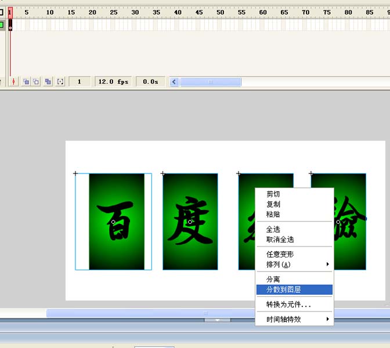The image size is (390, 348).
Task: Click the stage horizontal scrollbar
Action: (151, 313)
